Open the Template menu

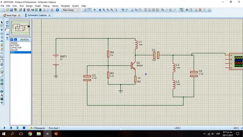(65, 6)
